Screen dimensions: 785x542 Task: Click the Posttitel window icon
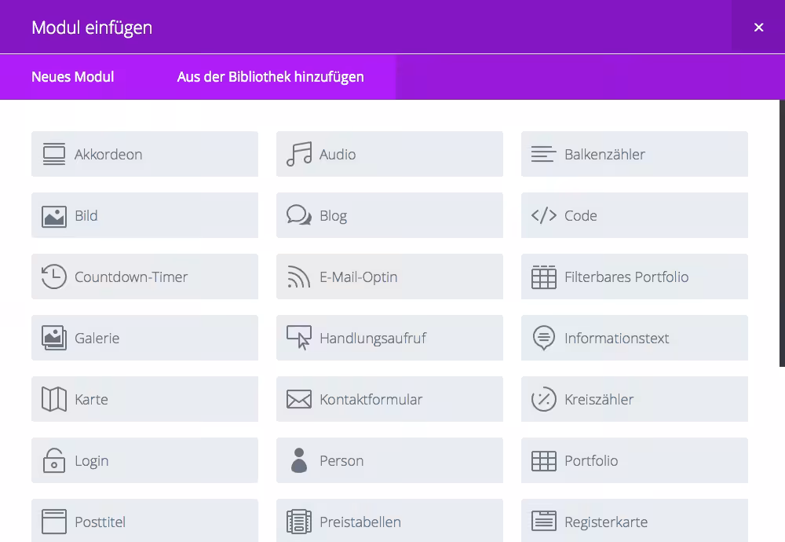54,522
